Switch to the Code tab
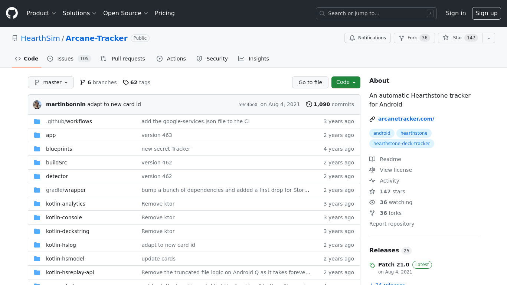The image size is (507, 285). pyautogui.click(x=27, y=59)
